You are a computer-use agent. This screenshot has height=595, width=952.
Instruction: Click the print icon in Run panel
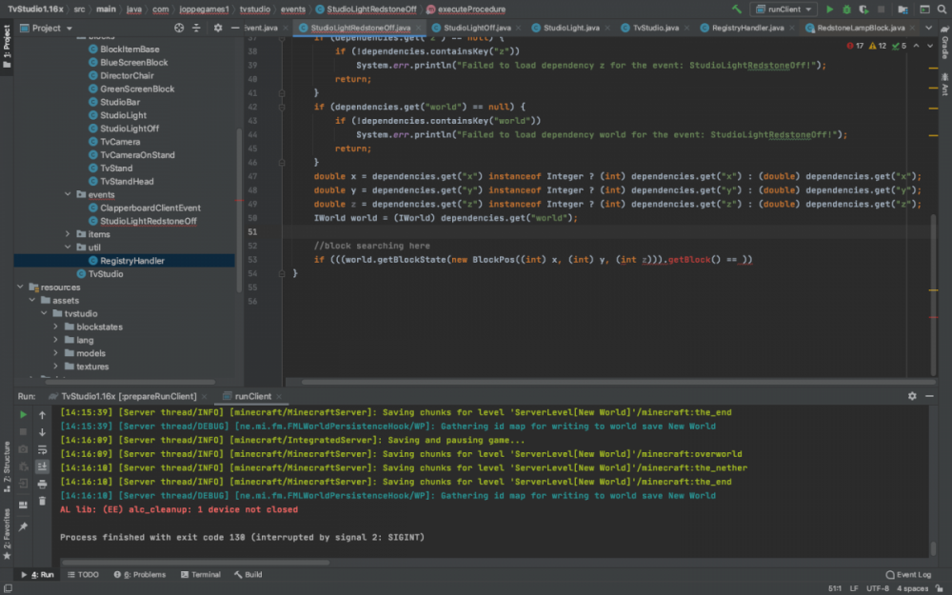[42, 484]
